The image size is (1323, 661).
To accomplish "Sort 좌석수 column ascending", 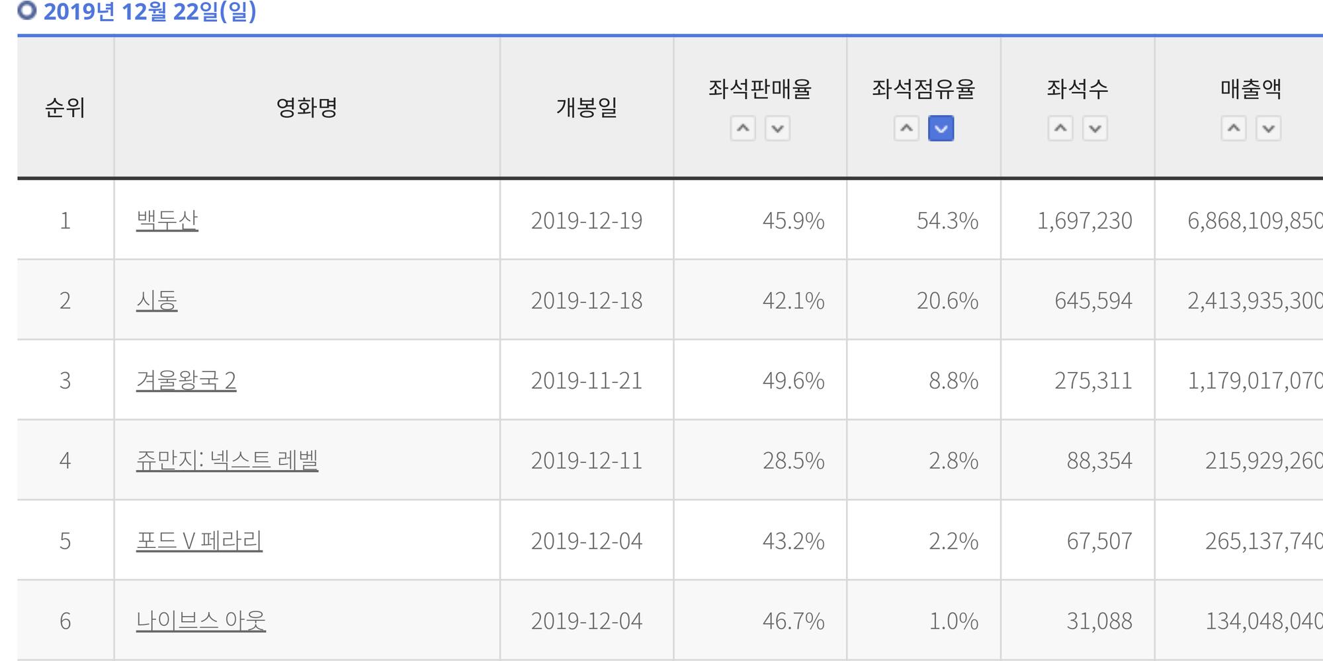I will 1060,128.
